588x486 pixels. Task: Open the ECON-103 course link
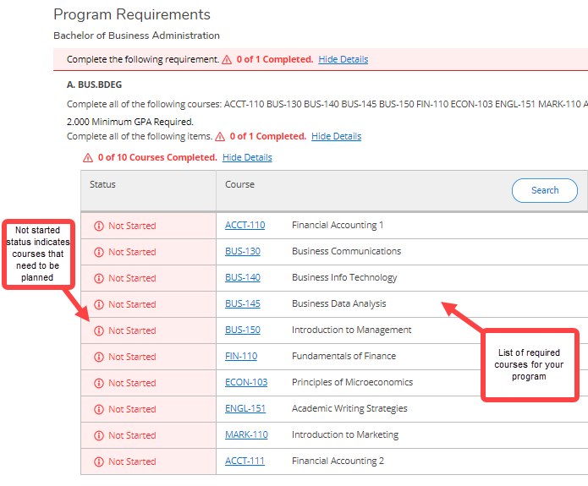pyautogui.click(x=246, y=383)
